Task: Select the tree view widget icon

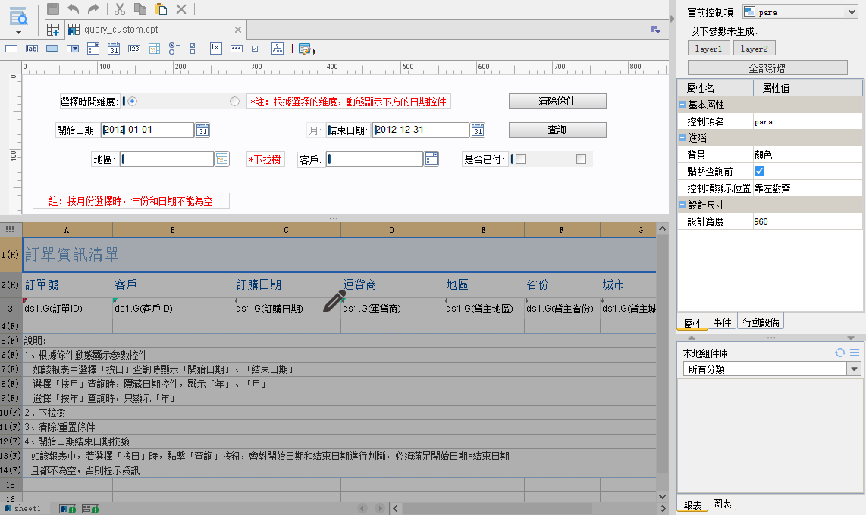Action: click(x=278, y=49)
